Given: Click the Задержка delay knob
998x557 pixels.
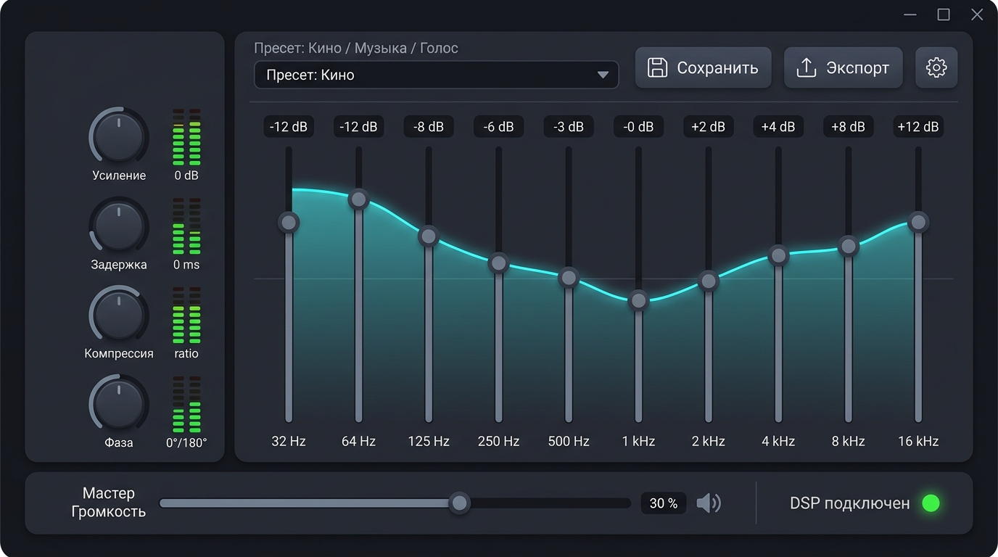Looking at the screenshot, I should [x=119, y=226].
